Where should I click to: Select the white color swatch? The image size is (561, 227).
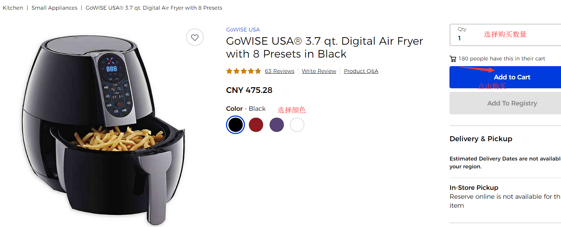297,125
